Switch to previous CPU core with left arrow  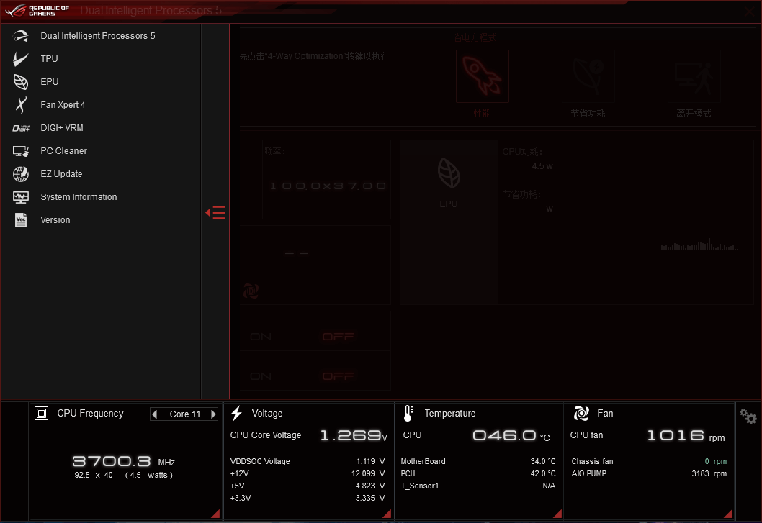point(155,414)
